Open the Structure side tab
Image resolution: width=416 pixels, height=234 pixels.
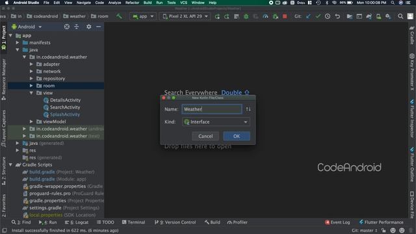4,171
